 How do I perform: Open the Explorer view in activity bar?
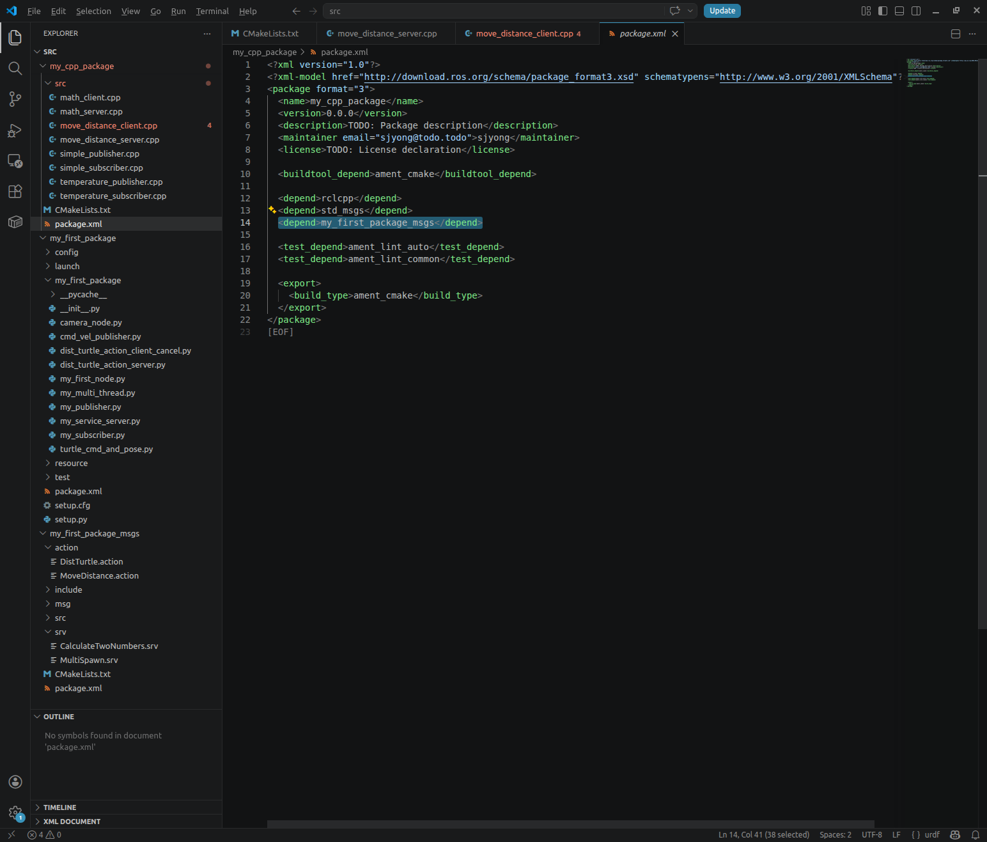point(15,38)
